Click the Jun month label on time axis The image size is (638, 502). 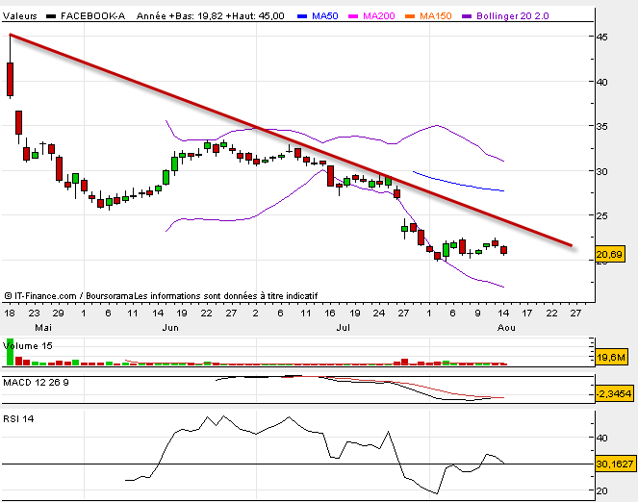pos(169,327)
